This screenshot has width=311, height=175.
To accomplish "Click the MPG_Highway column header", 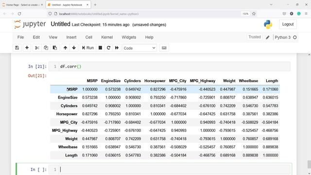I will [203, 81].
